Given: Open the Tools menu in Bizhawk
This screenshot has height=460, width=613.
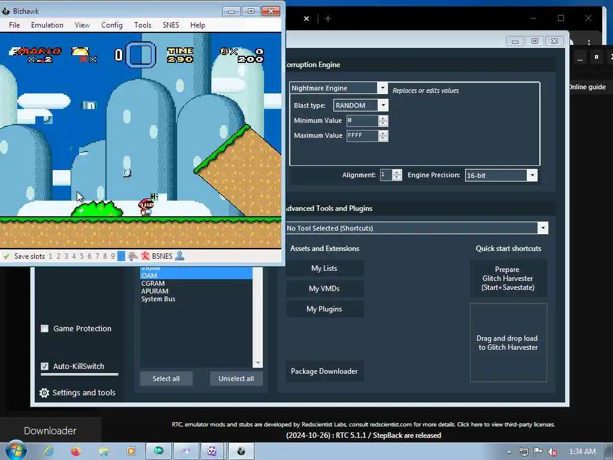Looking at the screenshot, I should point(142,25).
